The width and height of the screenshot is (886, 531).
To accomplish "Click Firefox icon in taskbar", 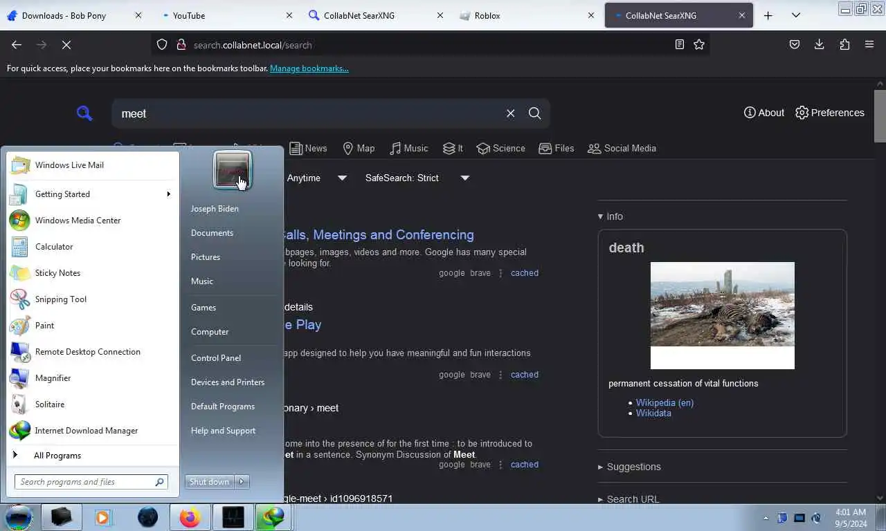I will (x=190, y=517).
